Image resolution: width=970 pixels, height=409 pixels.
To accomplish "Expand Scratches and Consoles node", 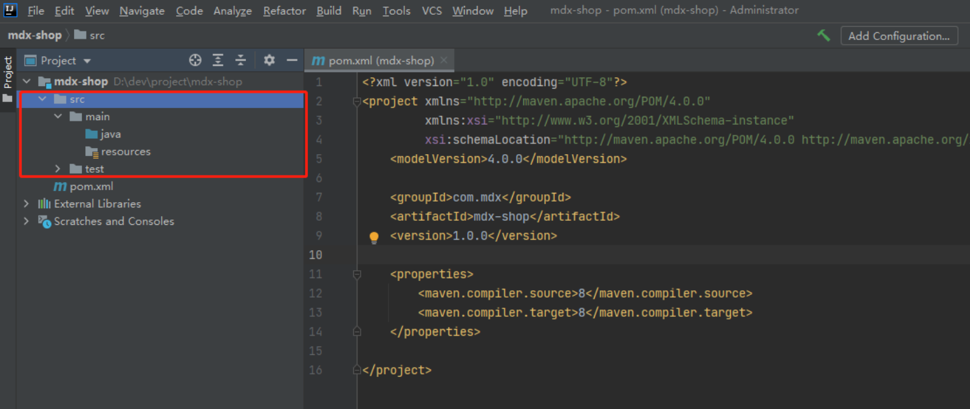I will [x=27, y=221].
